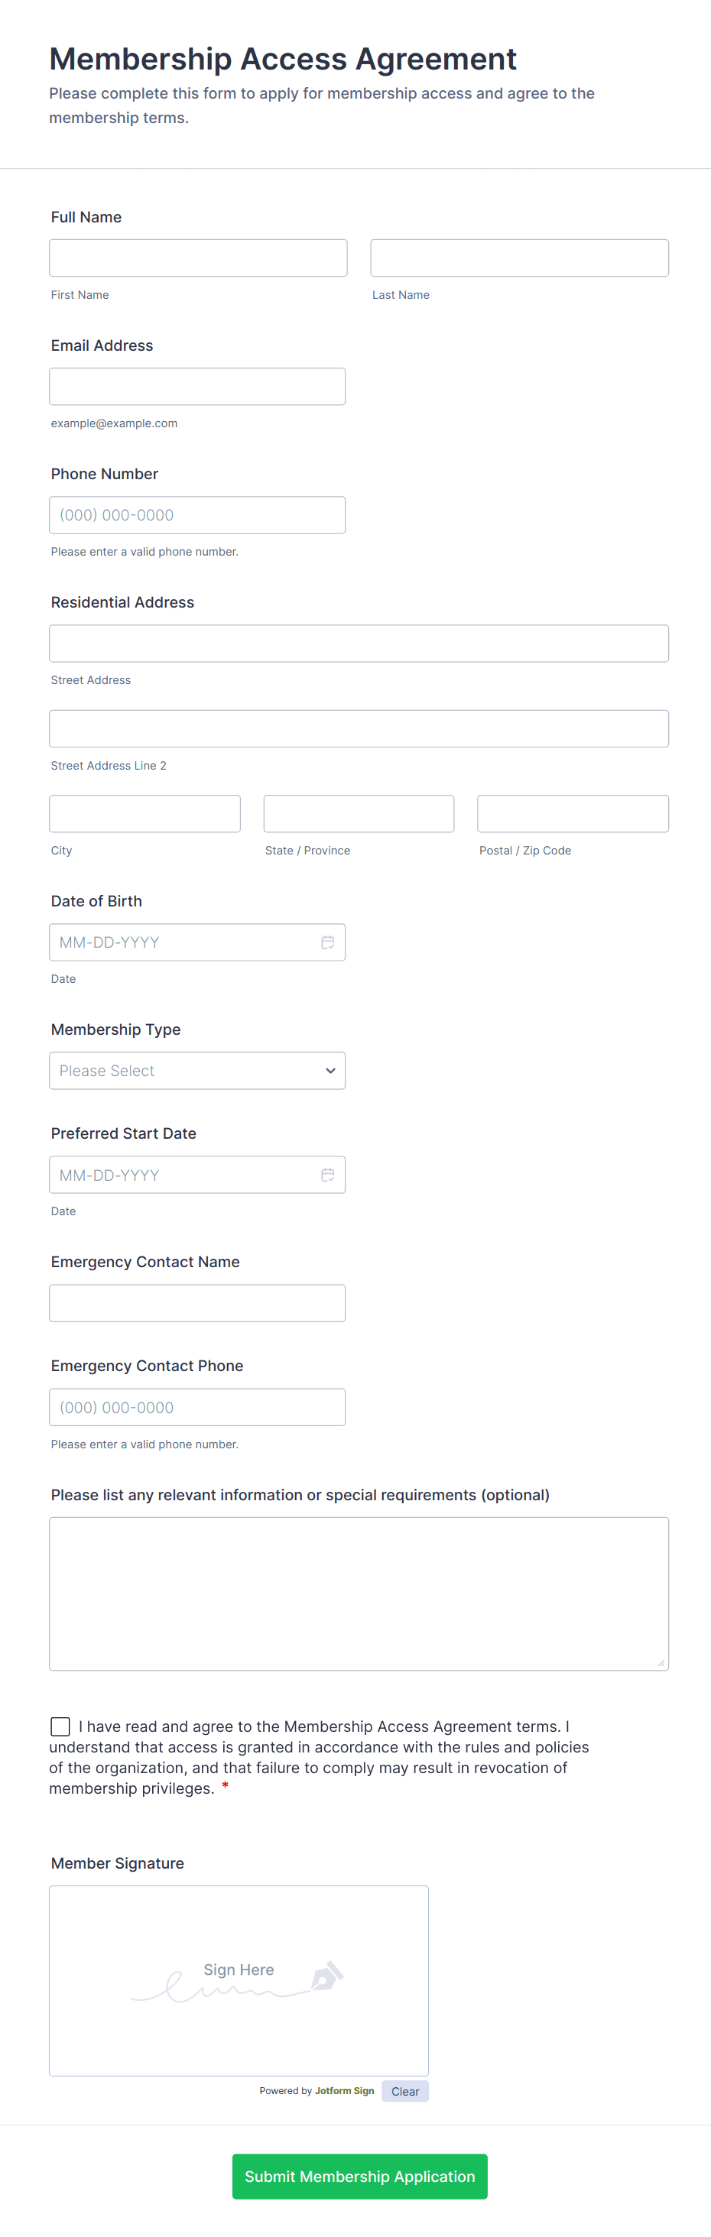Click into the Last Name field

519,258
